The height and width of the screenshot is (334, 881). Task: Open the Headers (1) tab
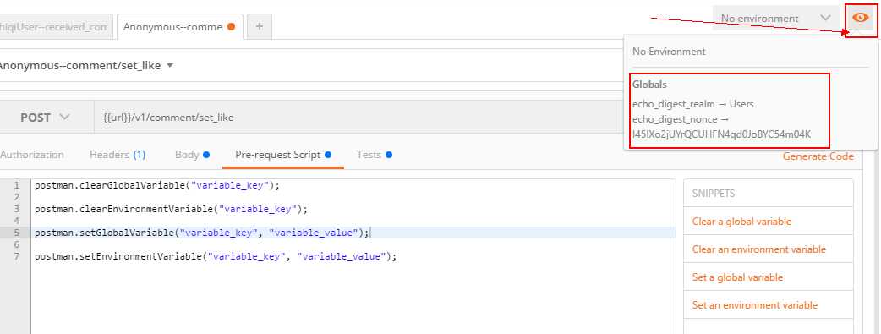point(118,155)
